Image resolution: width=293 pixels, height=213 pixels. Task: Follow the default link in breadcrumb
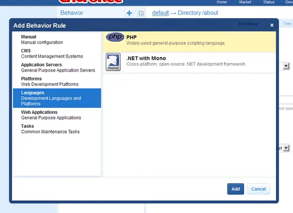pos(160,13)
